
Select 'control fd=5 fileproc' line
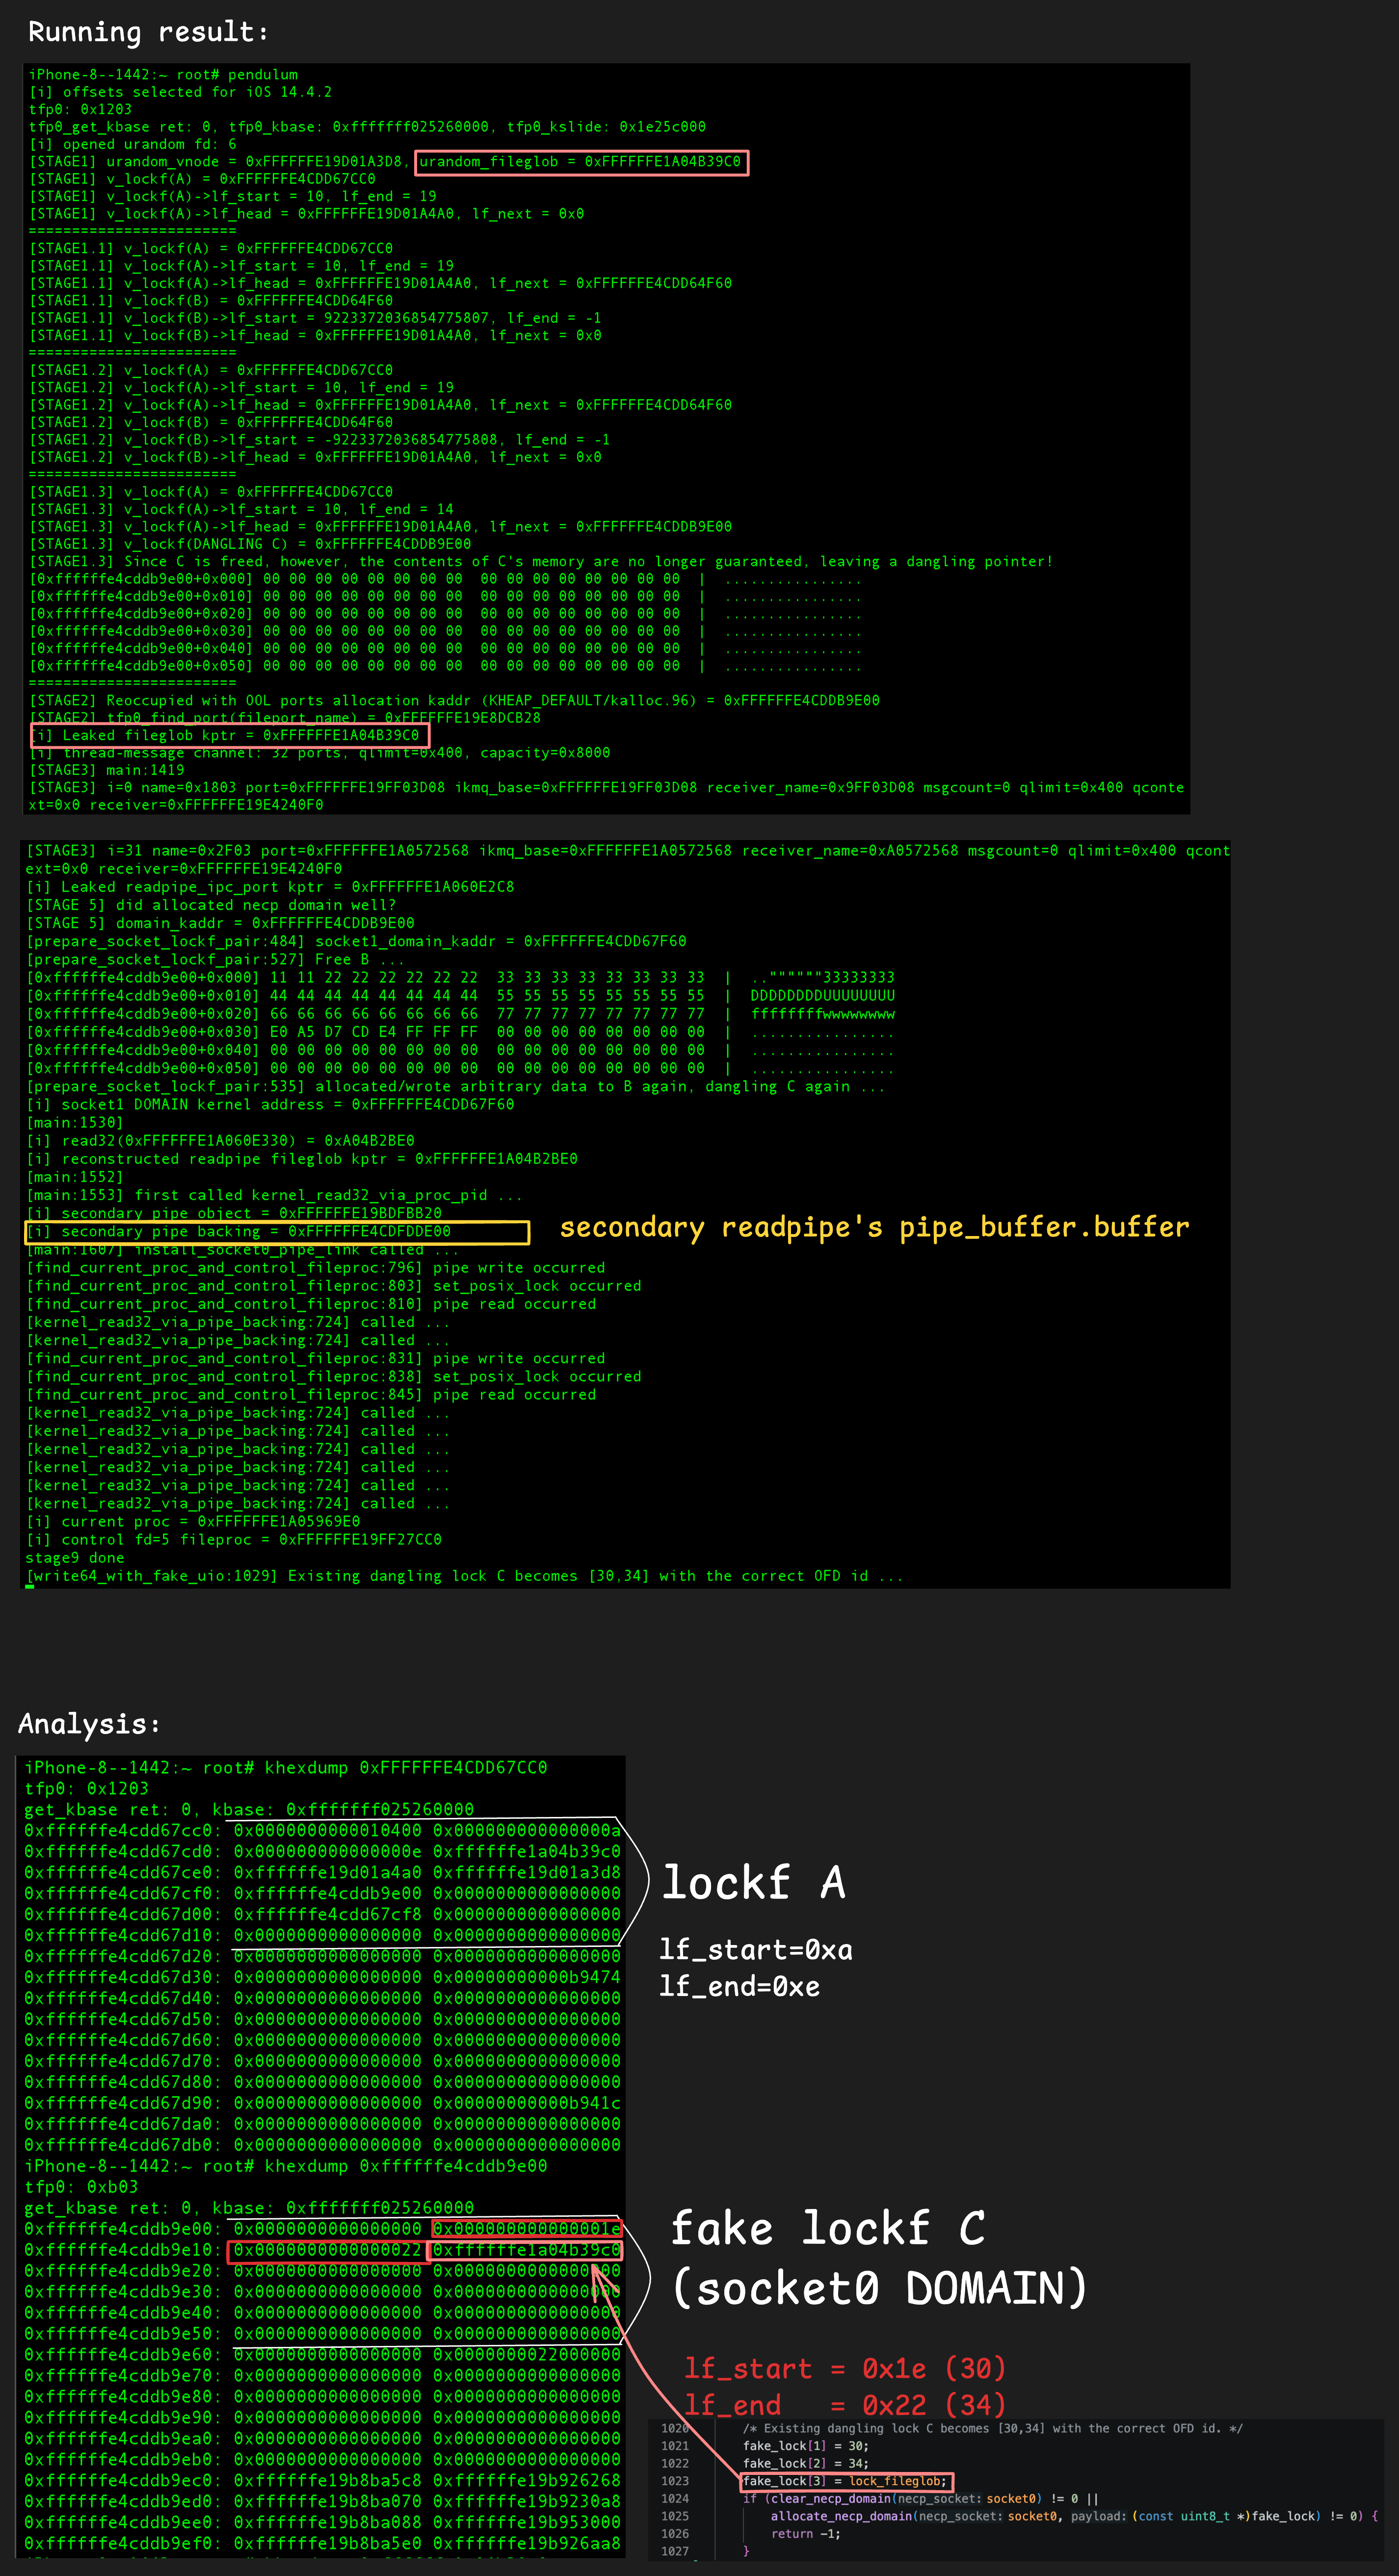tap(234, 1540)
